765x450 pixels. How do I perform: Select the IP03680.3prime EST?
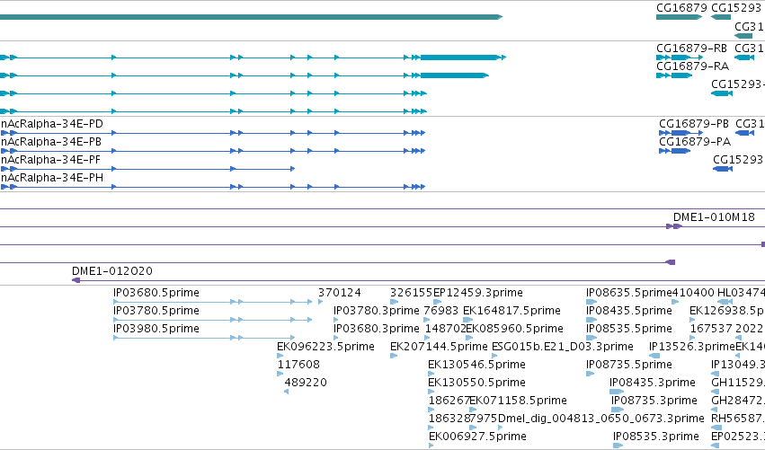pos(335,338)
